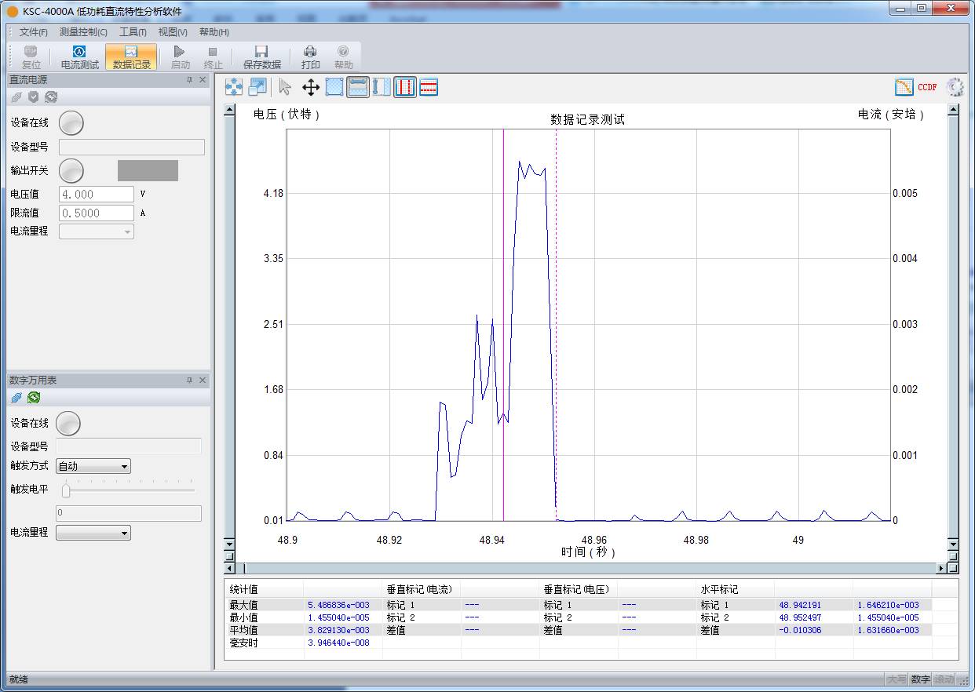The height and width of the screenshot is (692, 975).
Task: Pin the 直流电源 panel
Action: tap(189, 80)
